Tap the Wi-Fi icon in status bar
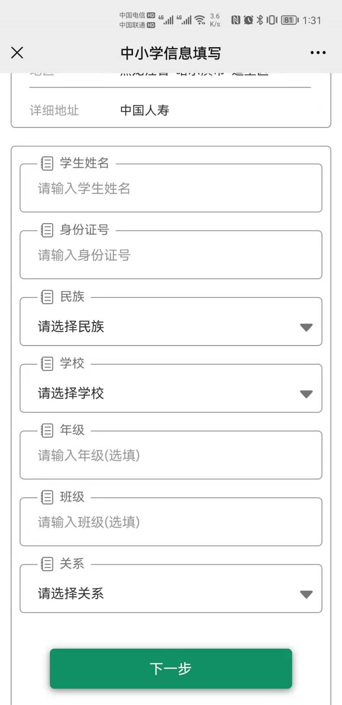This screenshot has height=705, width=342. pos(200,20)
